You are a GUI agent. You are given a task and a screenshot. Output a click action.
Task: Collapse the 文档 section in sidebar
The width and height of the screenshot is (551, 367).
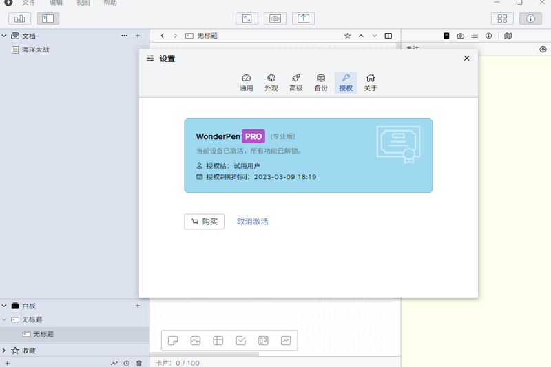point(4,36)
